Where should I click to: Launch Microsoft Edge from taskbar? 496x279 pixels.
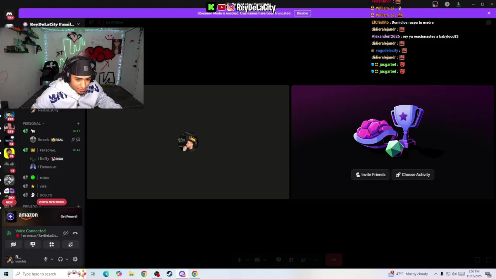pos(106,274)
